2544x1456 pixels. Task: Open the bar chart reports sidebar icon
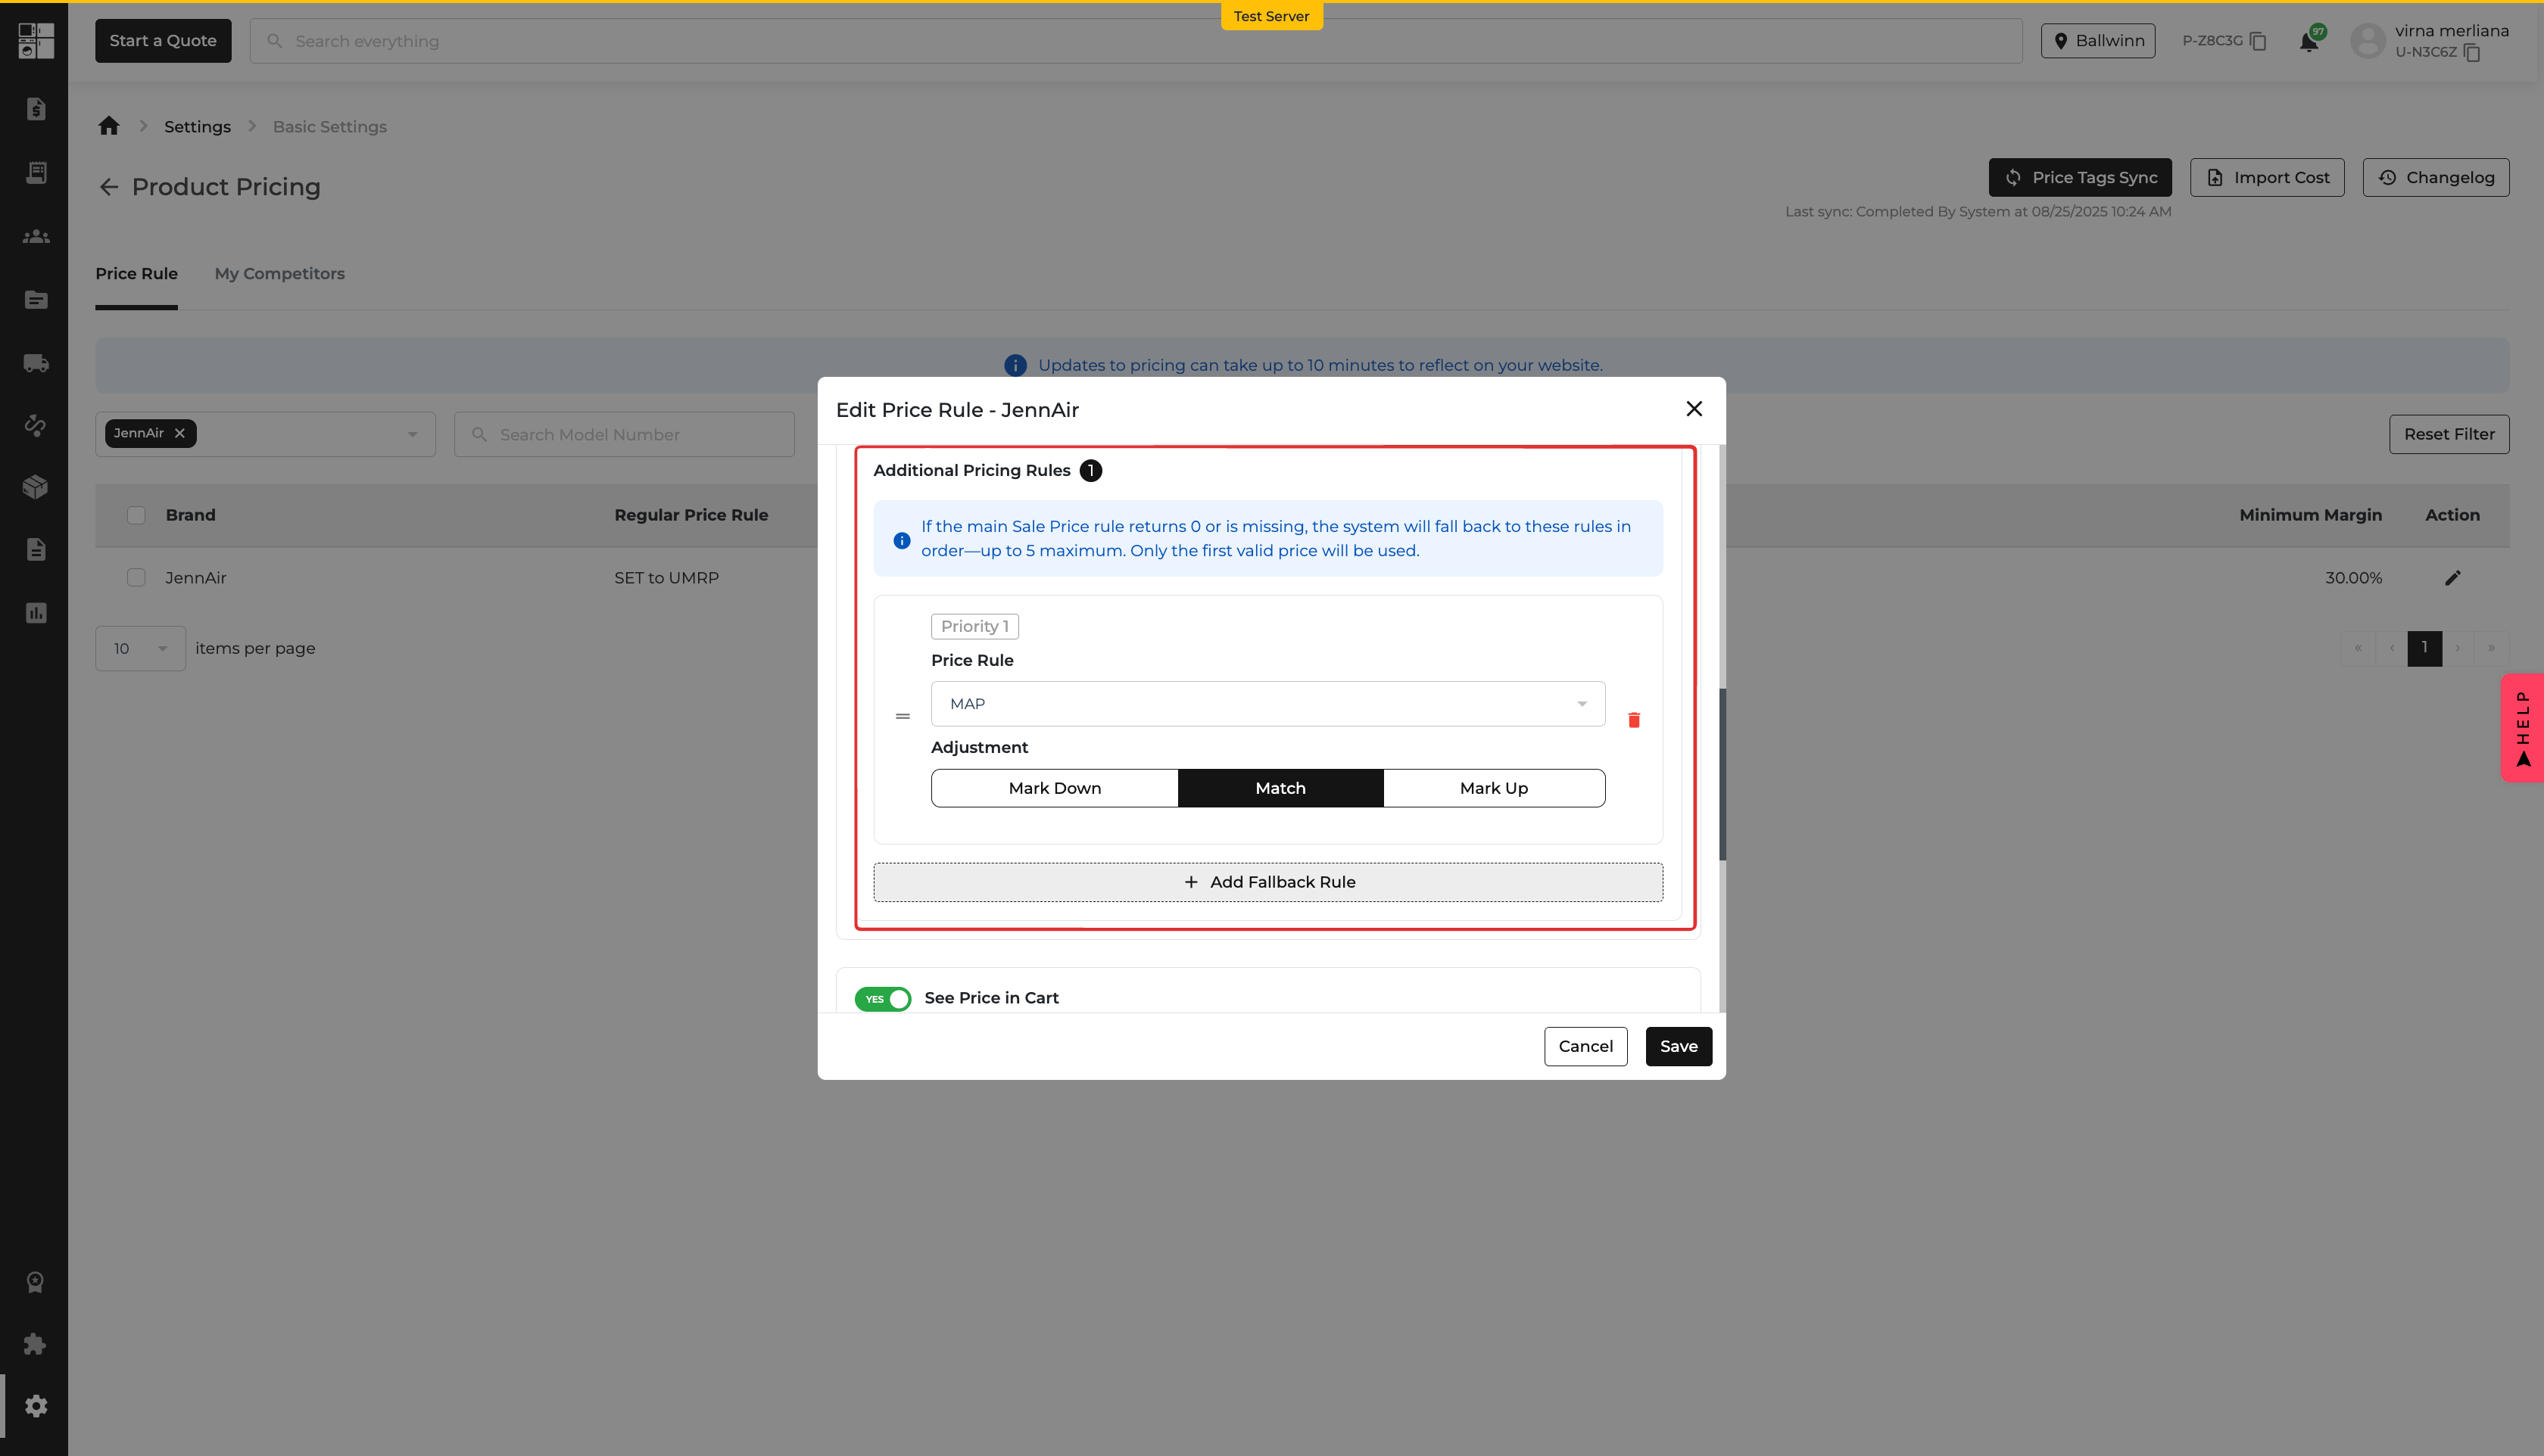pos(36,613)
